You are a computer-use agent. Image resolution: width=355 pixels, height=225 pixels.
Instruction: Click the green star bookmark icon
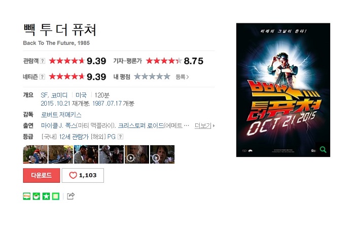[46, 196]
